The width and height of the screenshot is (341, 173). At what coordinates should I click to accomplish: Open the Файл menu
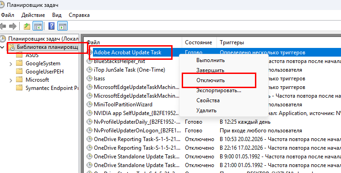[7, 15]
